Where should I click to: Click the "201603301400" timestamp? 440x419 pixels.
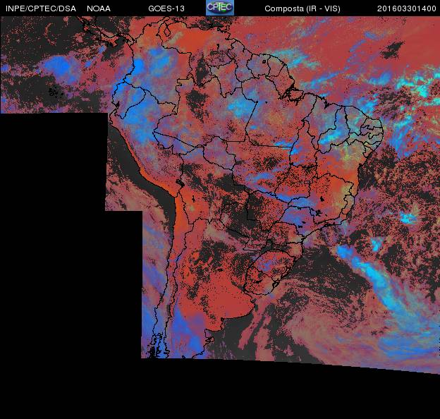(x=407, y=8)
